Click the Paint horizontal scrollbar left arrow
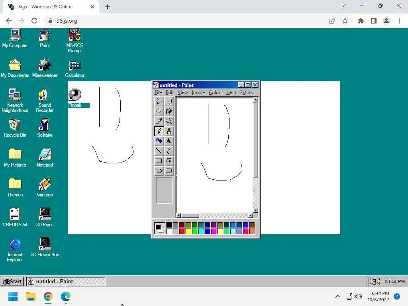This screenshot has width=408, height=306. (x=178, y=216)
